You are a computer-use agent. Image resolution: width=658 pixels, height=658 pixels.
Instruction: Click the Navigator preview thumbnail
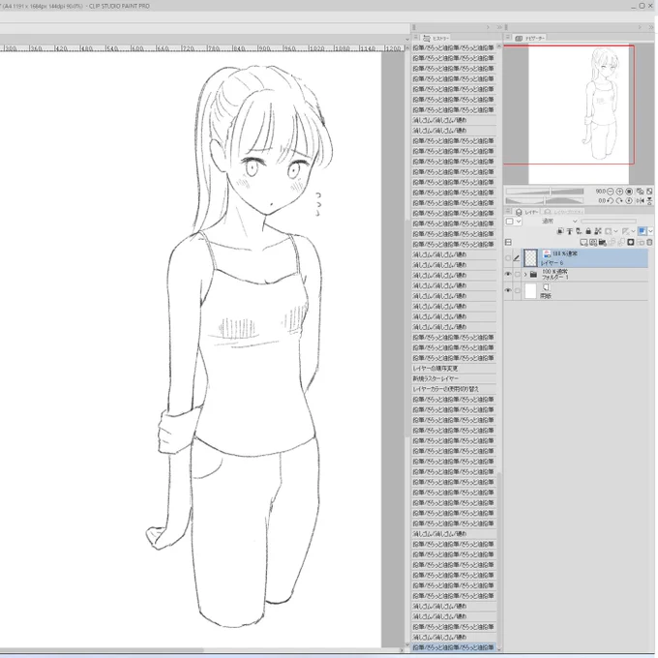(579, 114)
